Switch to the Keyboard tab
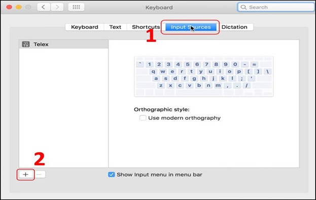Viewport: 316px width, 200px height. pos(85,27)
